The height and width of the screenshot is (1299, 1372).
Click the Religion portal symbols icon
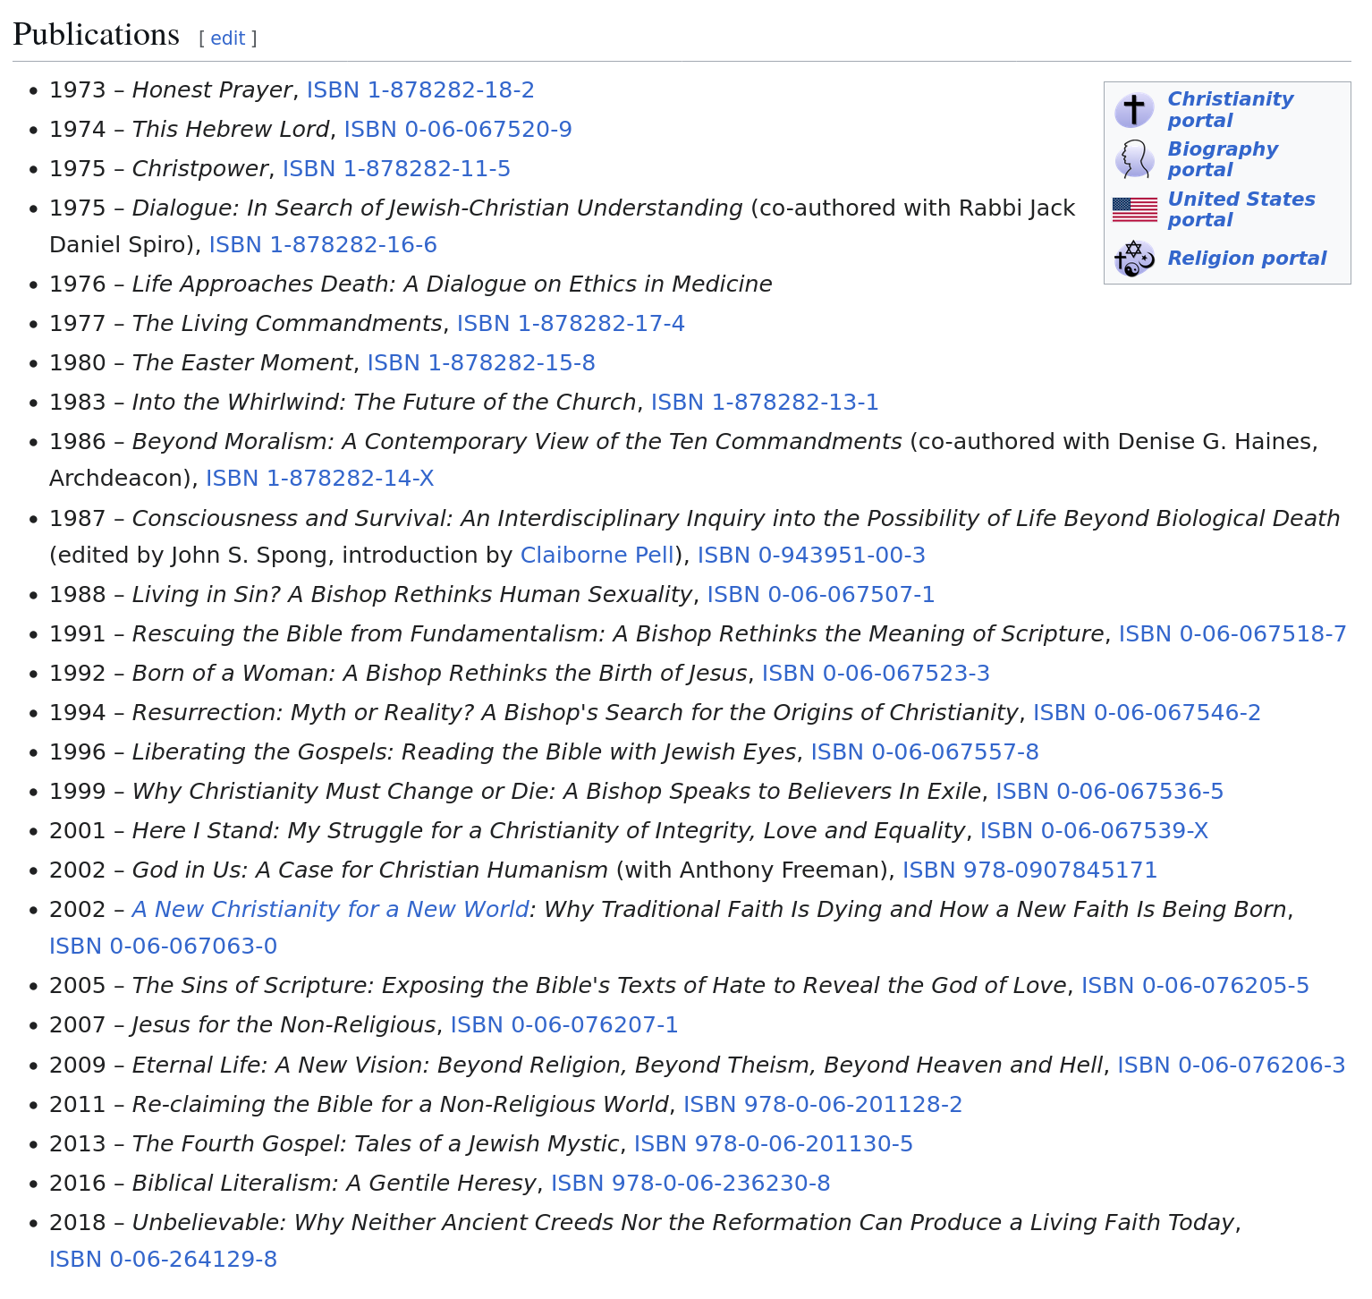click(1134, 259)
